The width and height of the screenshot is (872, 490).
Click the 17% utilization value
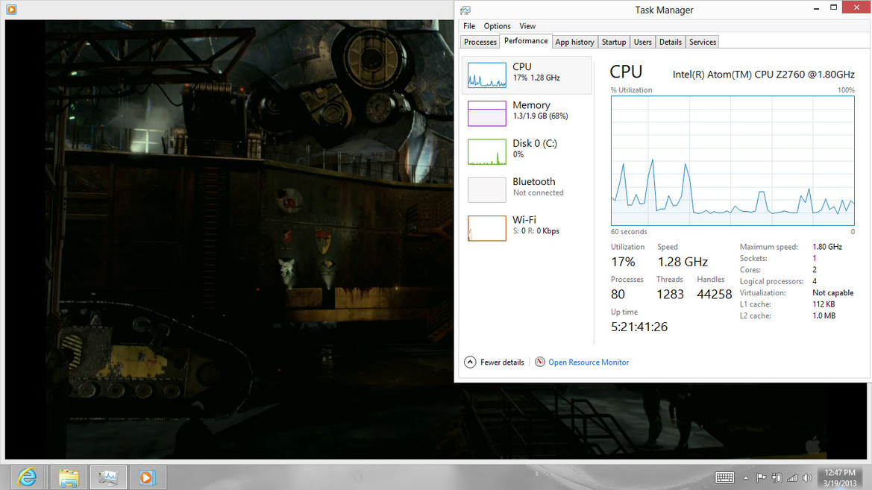[x=623, y=262]
